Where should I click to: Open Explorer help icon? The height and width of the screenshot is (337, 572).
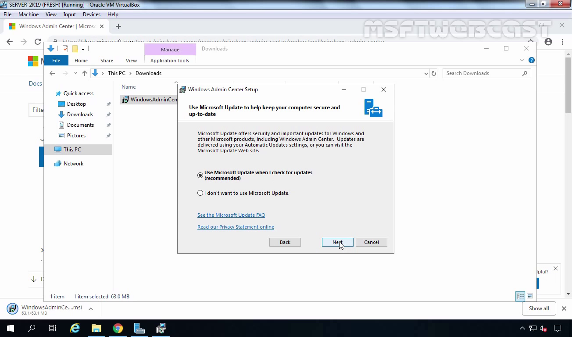(532, 61)
